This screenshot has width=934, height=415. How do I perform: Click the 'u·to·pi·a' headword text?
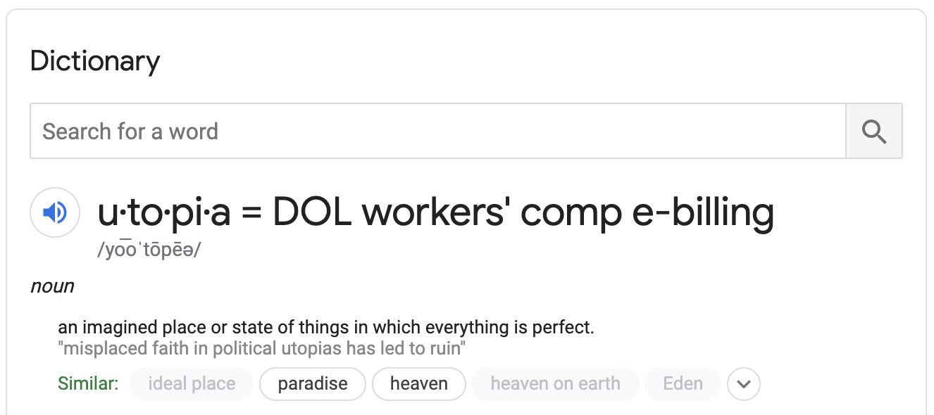tap(164, 212)
